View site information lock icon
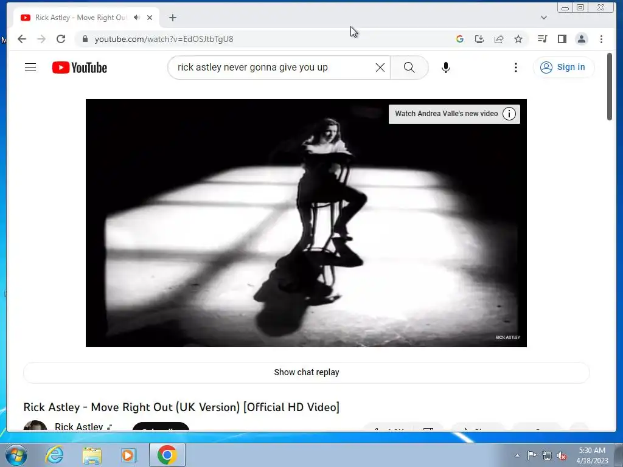The image size is (623, 467). pyautogui.click(x=85, y=39)
